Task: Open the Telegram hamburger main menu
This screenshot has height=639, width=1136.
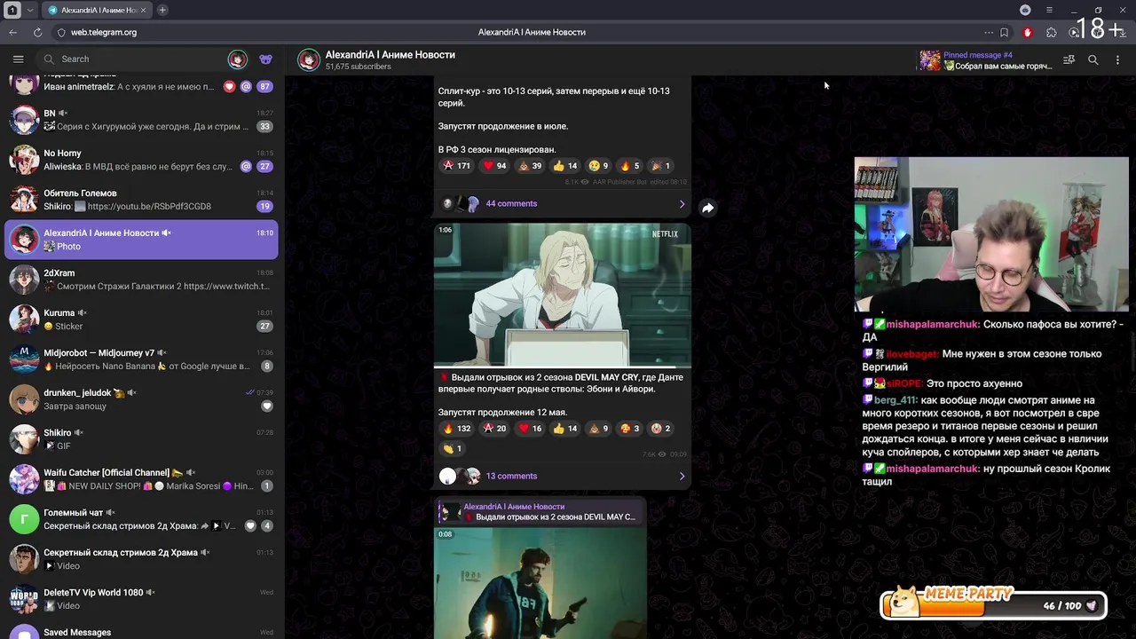Action: tap(18, 59)
